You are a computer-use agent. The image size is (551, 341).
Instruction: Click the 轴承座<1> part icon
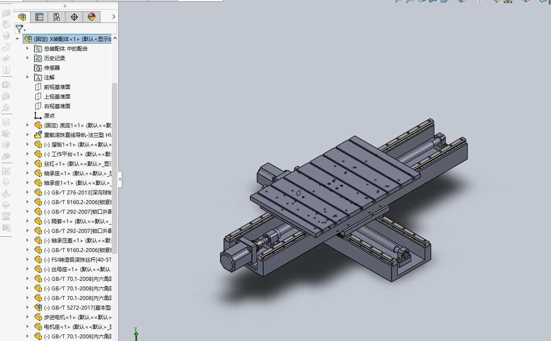38,173
